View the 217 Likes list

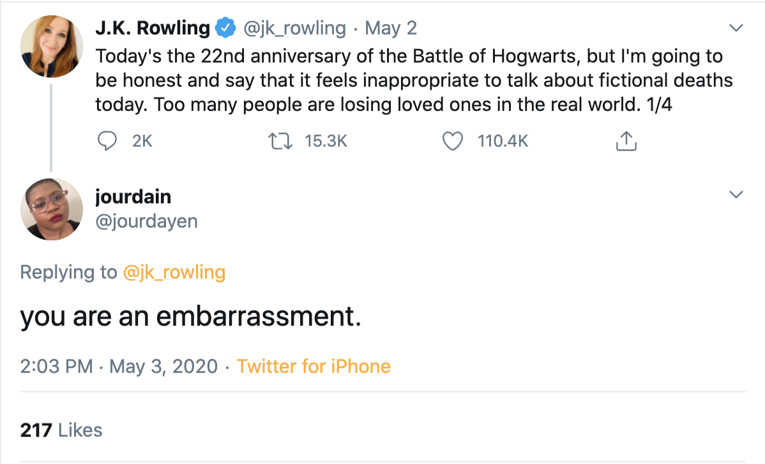point(61,430)
